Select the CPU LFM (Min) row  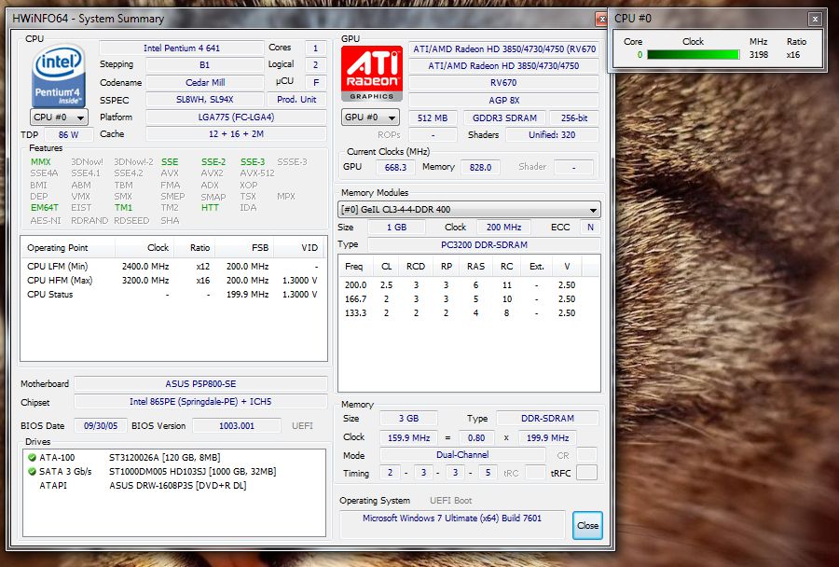(172, 266)
